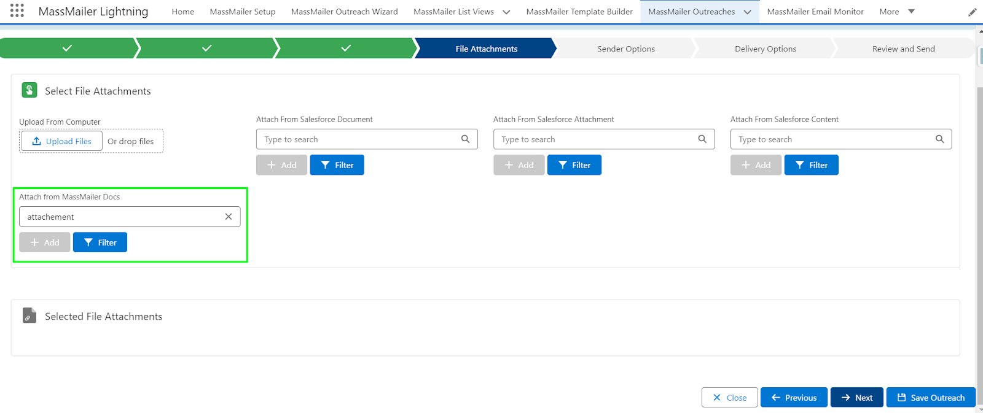The image size is (983, 413).
Task: Open the MassMailer Email Monitor tab
Action: tap(815, 12)
